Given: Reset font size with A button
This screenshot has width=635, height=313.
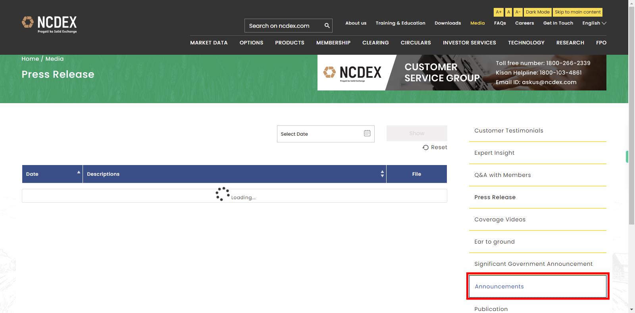Looking at the screenshot, I should [x=508, y=12].
